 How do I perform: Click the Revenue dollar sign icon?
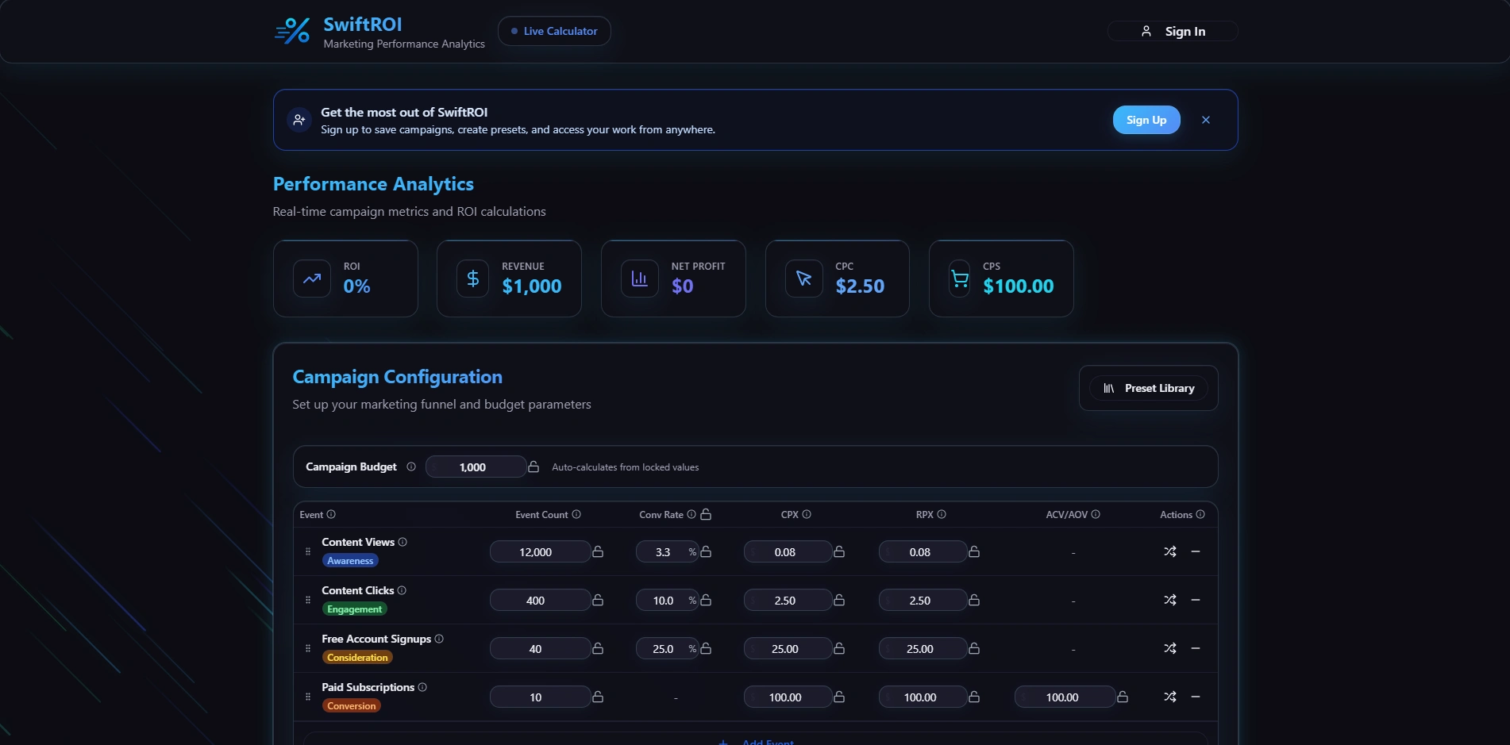[473, 278]
